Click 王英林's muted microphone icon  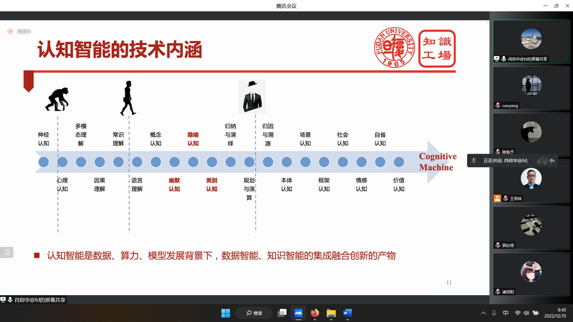coord(506,198)
